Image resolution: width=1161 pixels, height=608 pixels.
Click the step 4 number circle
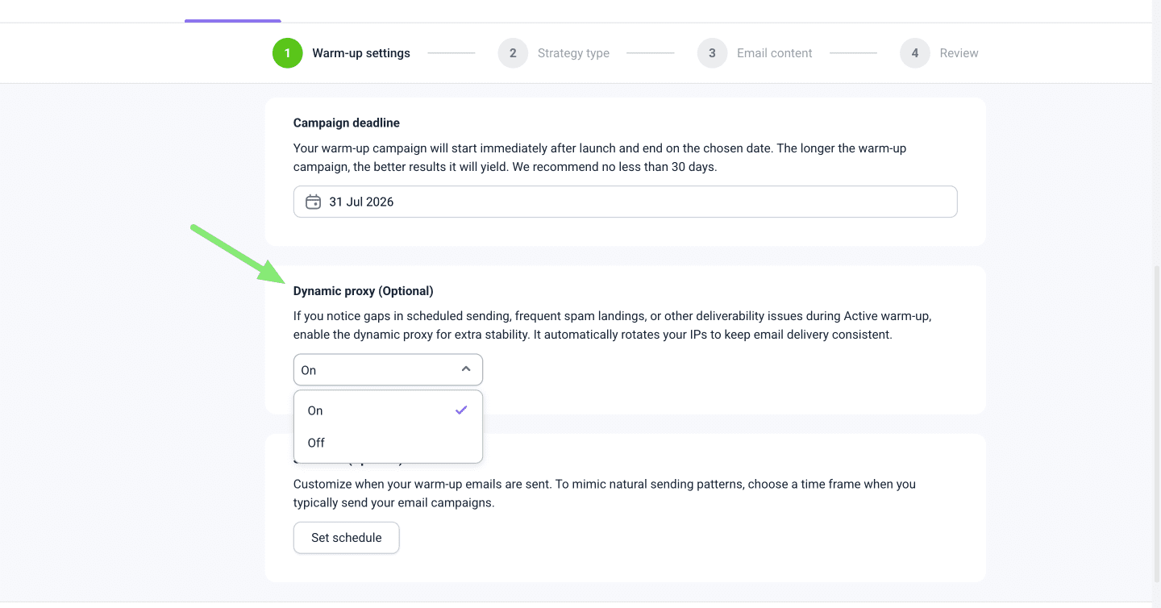[914, 53]
